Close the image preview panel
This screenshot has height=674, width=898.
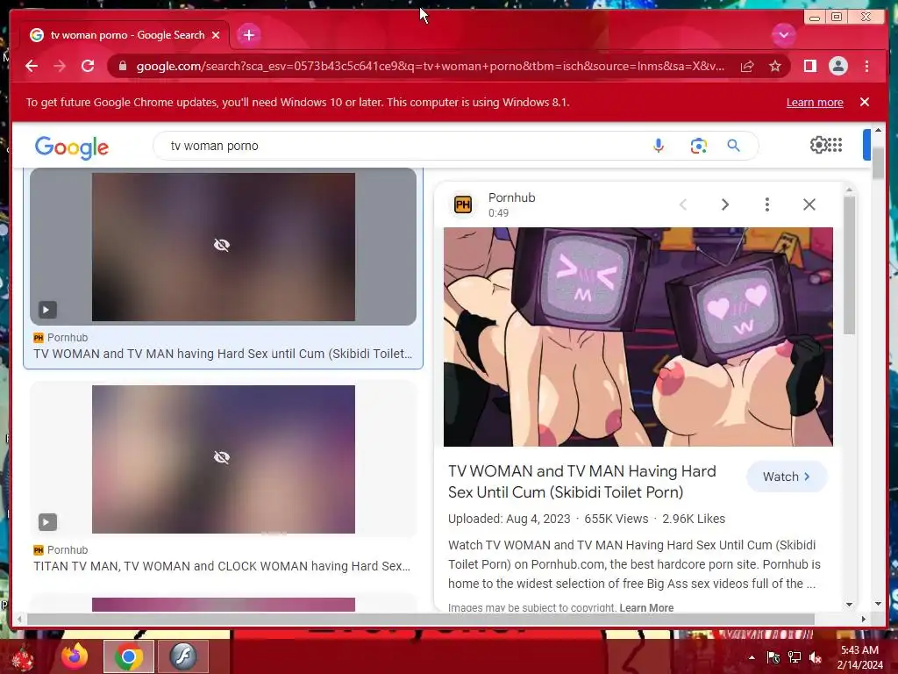(809, 204)
